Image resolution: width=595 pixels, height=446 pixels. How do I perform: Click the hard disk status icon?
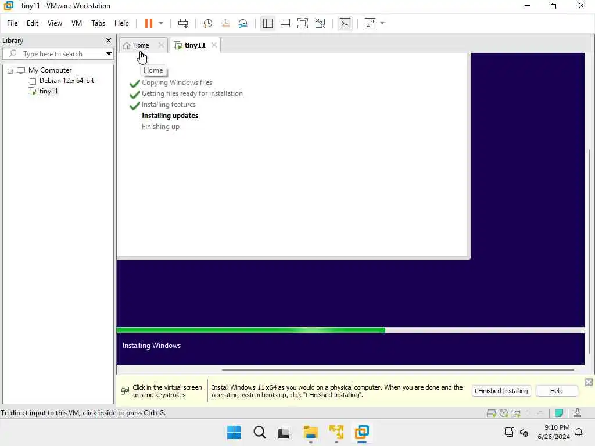coord(492,413)
